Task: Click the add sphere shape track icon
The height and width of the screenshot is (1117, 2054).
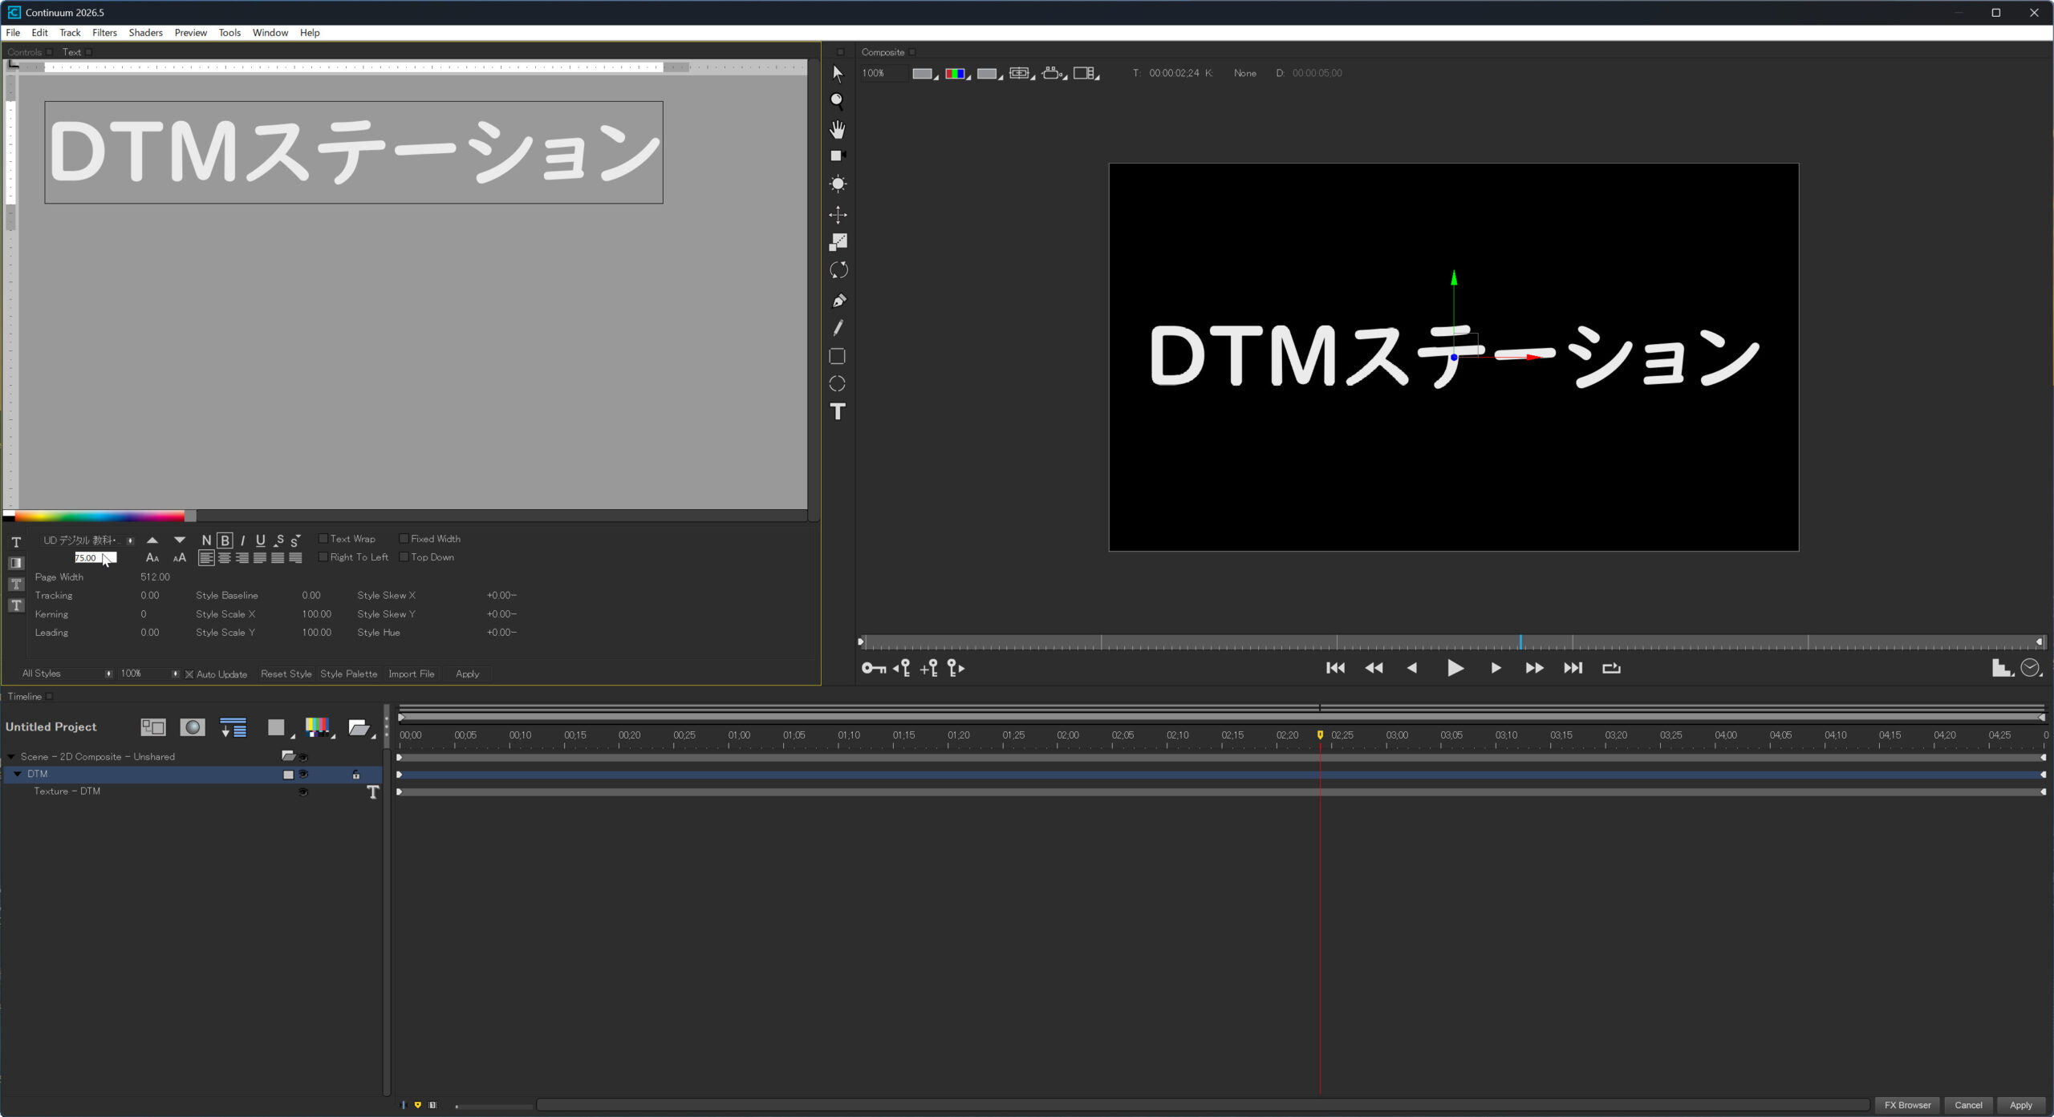Action: [192, 727]
